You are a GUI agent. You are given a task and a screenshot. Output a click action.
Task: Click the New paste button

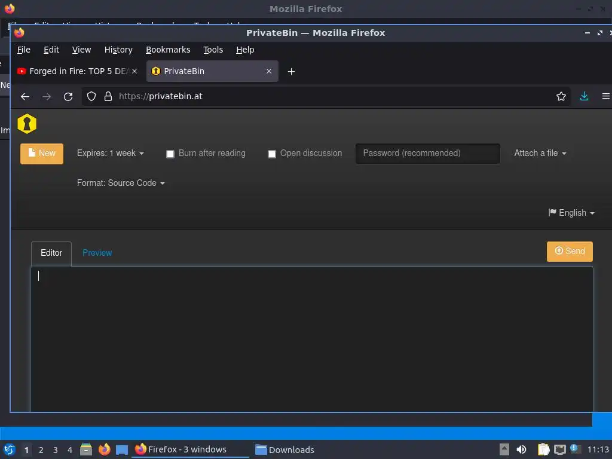pos(42,154)
